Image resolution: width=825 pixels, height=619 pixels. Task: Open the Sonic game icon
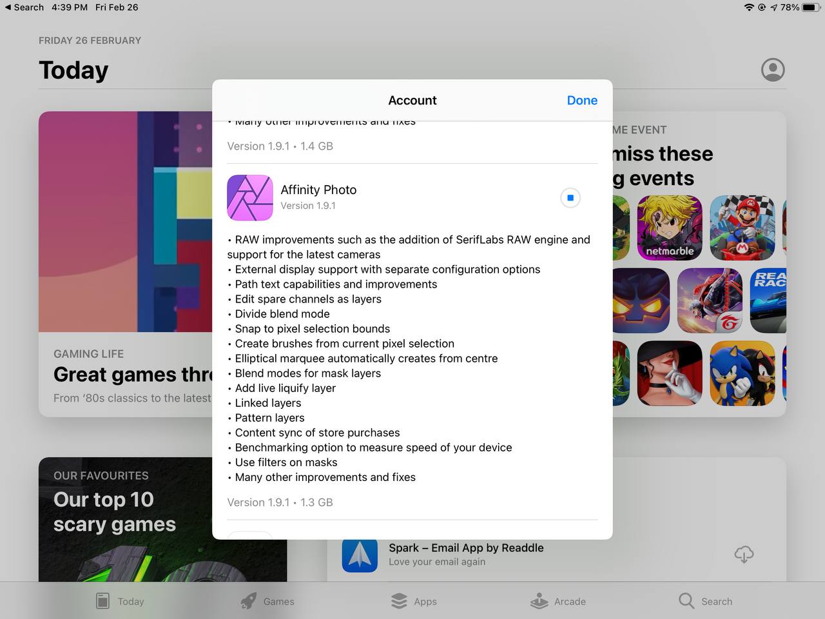click(x=742, y=373)
